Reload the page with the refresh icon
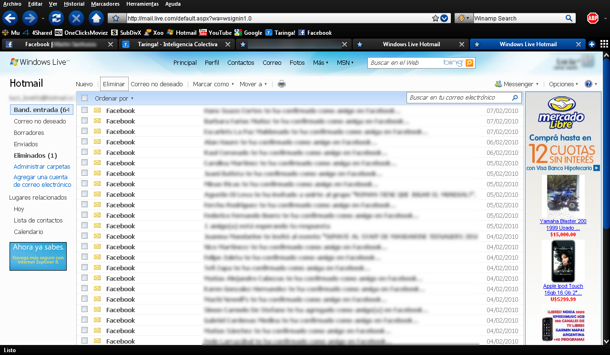The image size is (610, 355). click(56, 19)
